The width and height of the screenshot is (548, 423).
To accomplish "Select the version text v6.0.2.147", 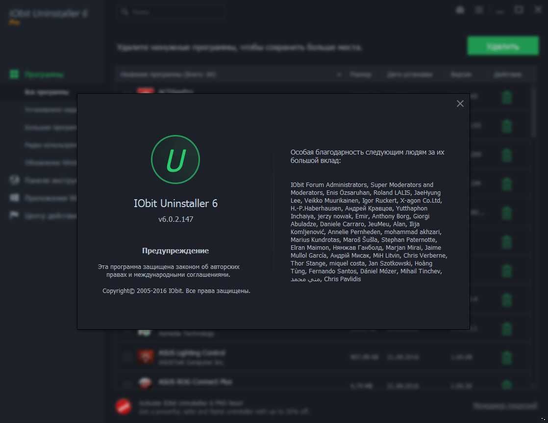I will point(175,219).
